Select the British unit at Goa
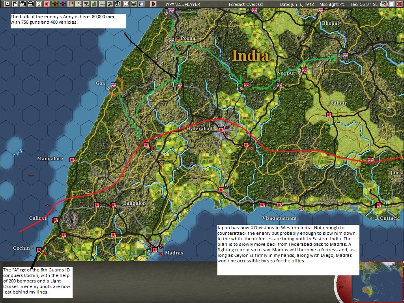This screenshot has height=303, width=404. pos(114,84)
